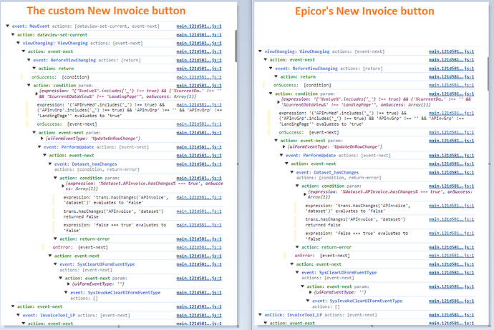Select 'trans.hasChanges returned false' line in Epicor panel
Image resolution: width=494 pixels, height=330 pixels.
355,222
